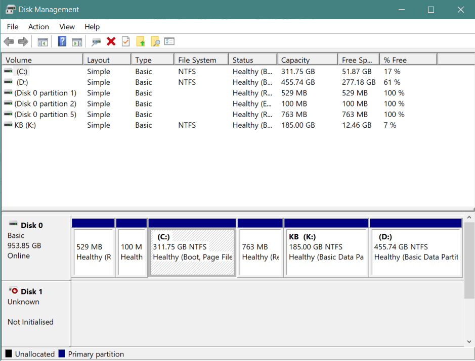Click the Properties checkmark page icon
The image size is (475, 361).
coord(126,41)
